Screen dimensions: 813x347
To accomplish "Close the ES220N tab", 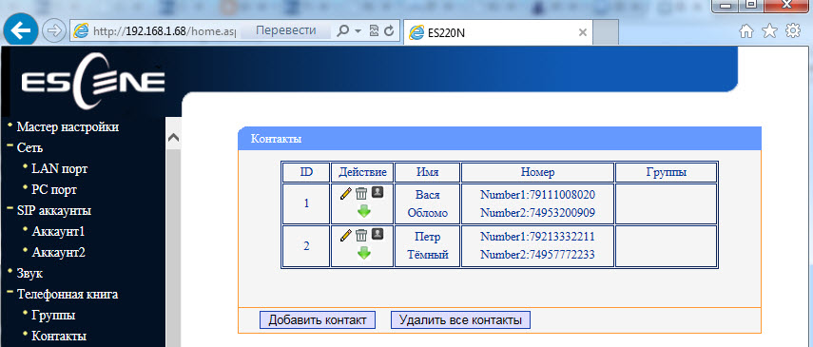I will [582, 32].
